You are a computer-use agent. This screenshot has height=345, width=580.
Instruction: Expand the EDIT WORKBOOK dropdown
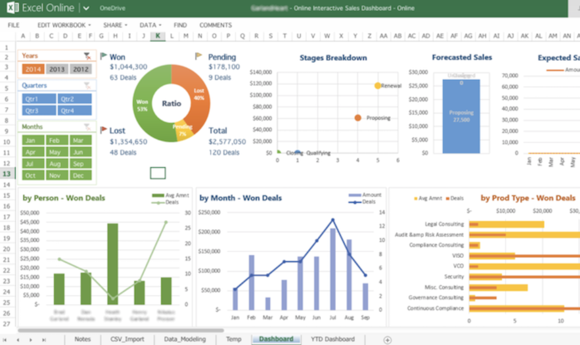pos(64,25)
